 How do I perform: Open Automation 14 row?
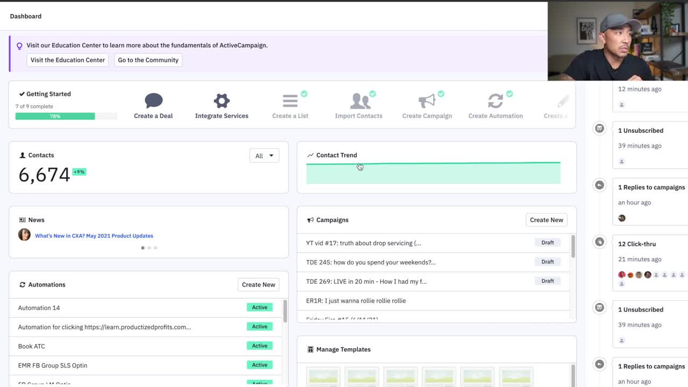click(146, 308)
